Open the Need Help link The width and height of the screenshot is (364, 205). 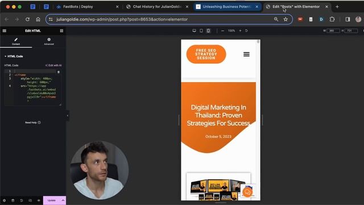[33, 122]
